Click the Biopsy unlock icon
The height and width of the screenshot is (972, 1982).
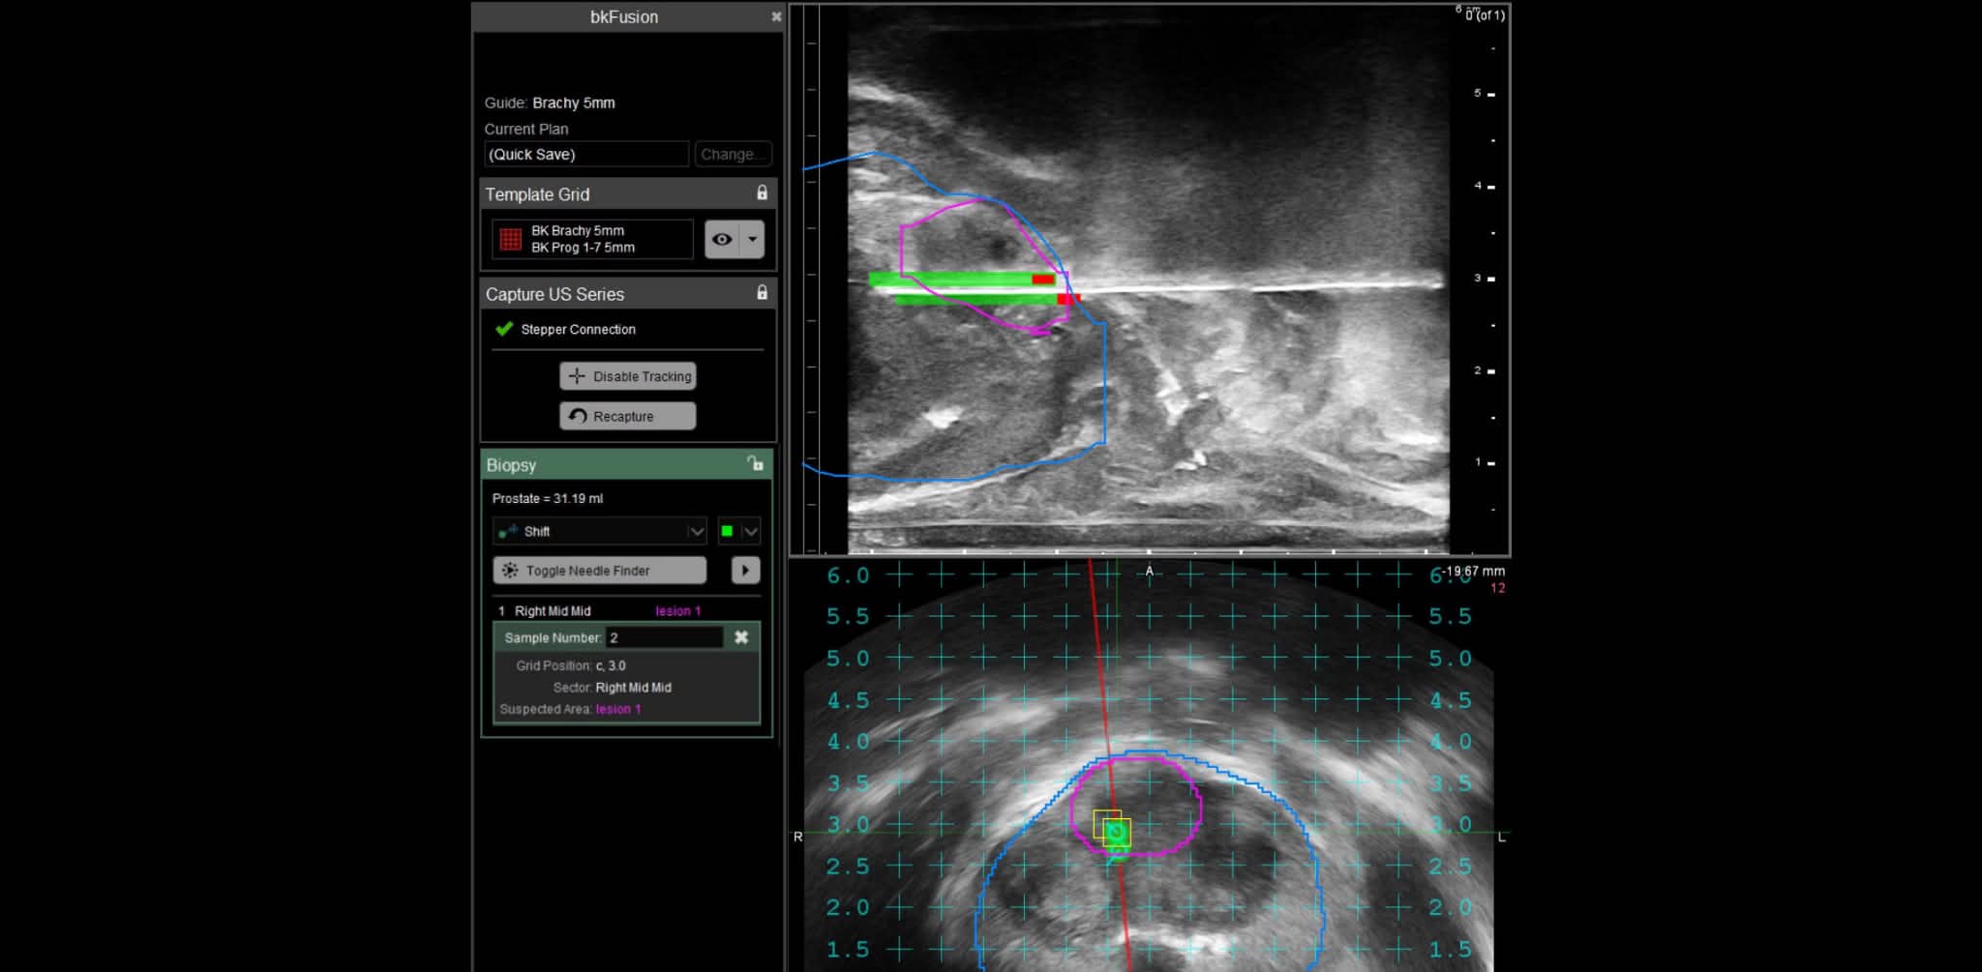756,464
